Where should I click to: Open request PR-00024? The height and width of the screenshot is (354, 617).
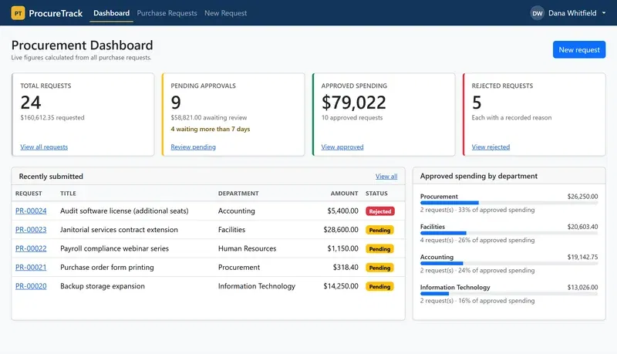pos(31,211)
